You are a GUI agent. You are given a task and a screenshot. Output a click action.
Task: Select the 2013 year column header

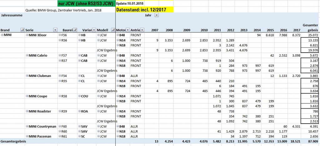[243, 30]
